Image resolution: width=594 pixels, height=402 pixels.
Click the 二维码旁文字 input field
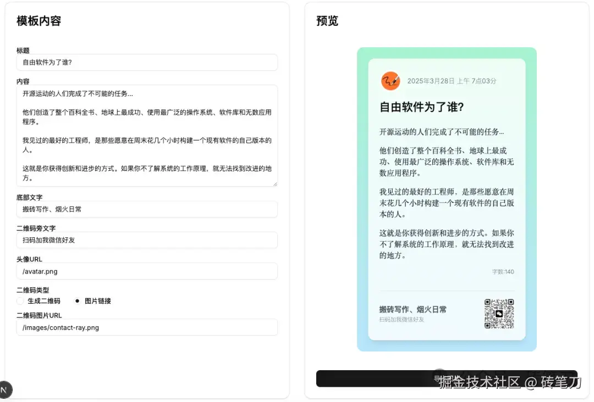click(147, 240)
